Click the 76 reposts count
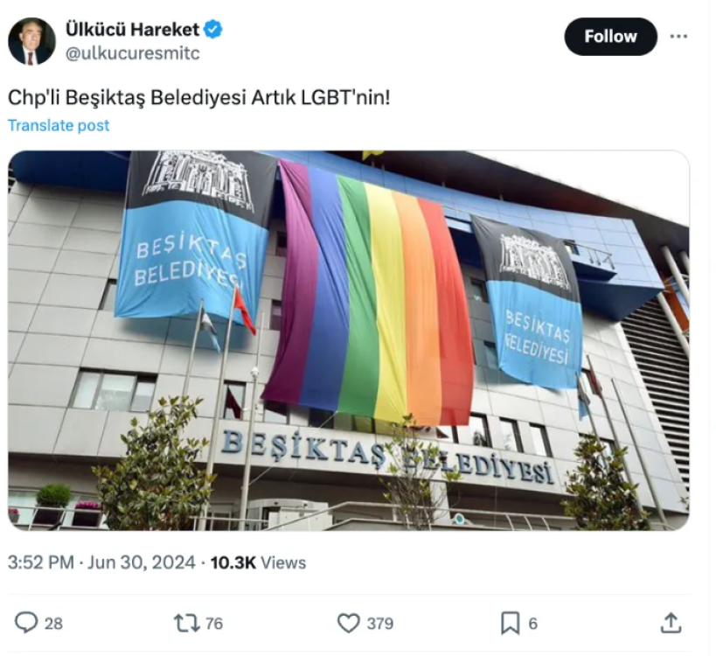Image resolution: width=716 pixels, height=656 pixels. (213, 623)
